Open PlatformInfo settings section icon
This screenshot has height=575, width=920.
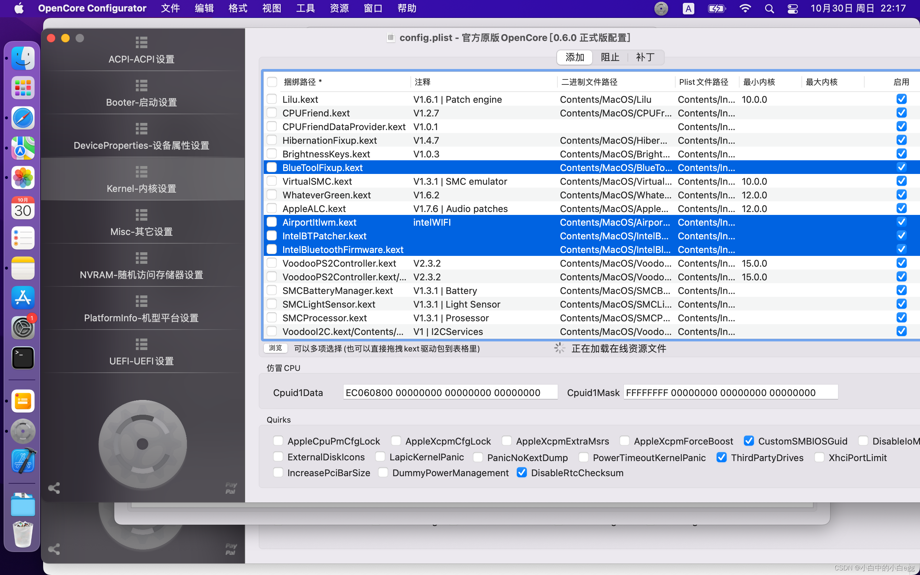(x=142, y=301)
